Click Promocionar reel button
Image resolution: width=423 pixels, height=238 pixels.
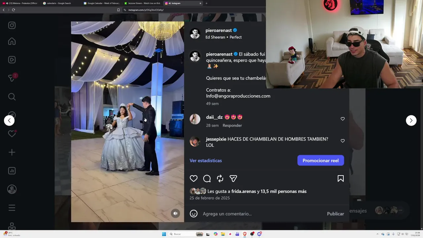click(x=321, y=160)
